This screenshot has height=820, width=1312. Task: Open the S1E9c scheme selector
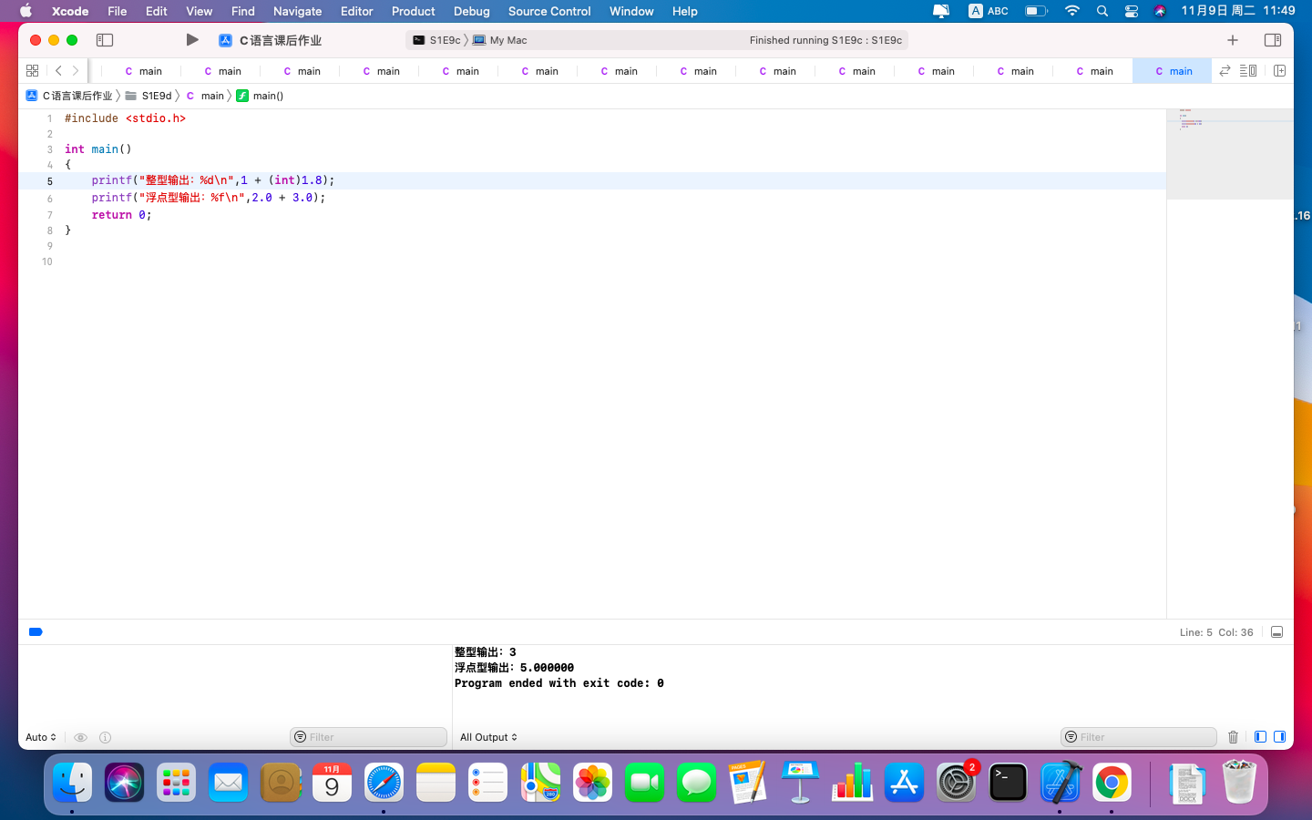(436, 40)
